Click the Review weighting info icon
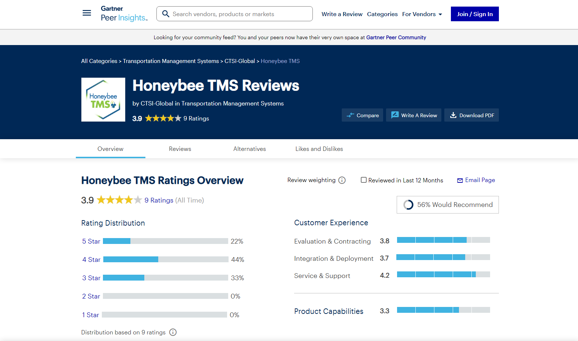This screenshot has height=341, width=578. click(x=342, y=180)
